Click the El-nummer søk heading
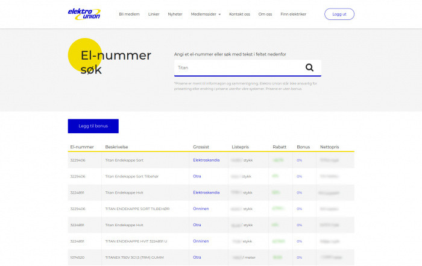 [x=116, y=62]
